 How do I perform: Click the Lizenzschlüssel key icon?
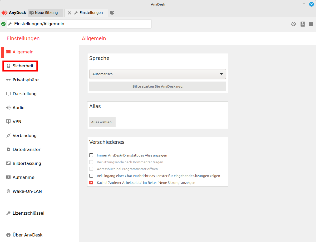[x=8, y=213]
